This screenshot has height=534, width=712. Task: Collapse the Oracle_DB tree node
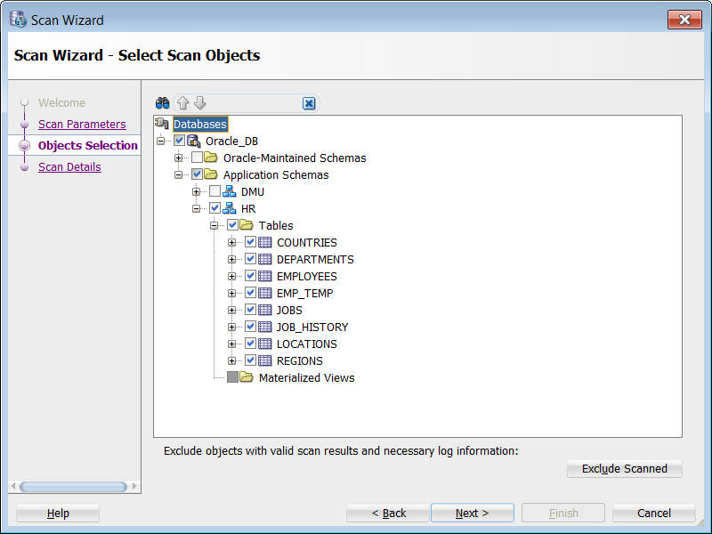[x=161, y=141]
